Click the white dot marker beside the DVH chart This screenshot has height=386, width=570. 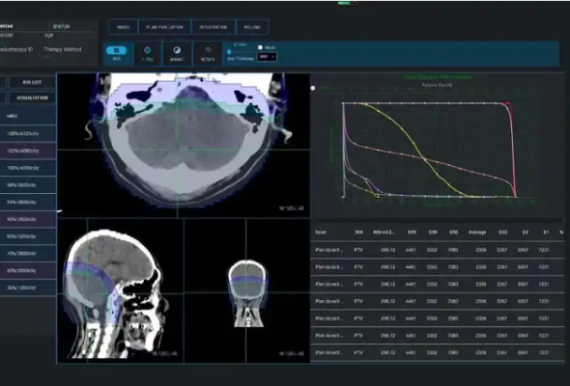tap(313, 88)
